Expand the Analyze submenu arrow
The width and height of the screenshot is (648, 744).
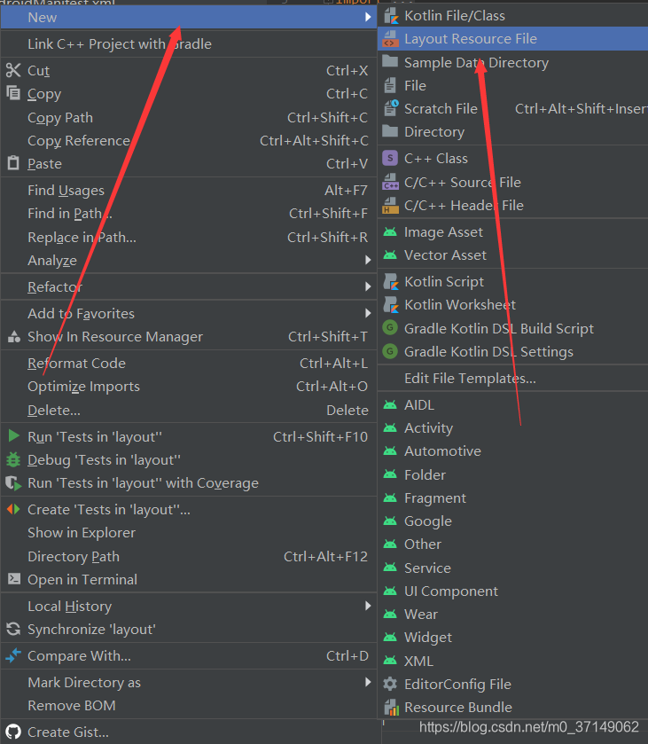pyautogui.click(x=368, y=260)
